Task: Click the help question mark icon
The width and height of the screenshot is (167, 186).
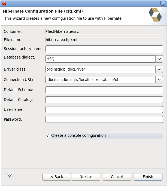Action: pyautogui.click(x=10, y=176)
